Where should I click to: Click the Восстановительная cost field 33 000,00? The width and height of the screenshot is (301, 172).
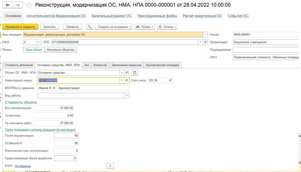coord(54,108)
